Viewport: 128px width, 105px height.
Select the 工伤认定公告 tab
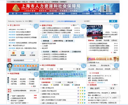click(64, 52)
